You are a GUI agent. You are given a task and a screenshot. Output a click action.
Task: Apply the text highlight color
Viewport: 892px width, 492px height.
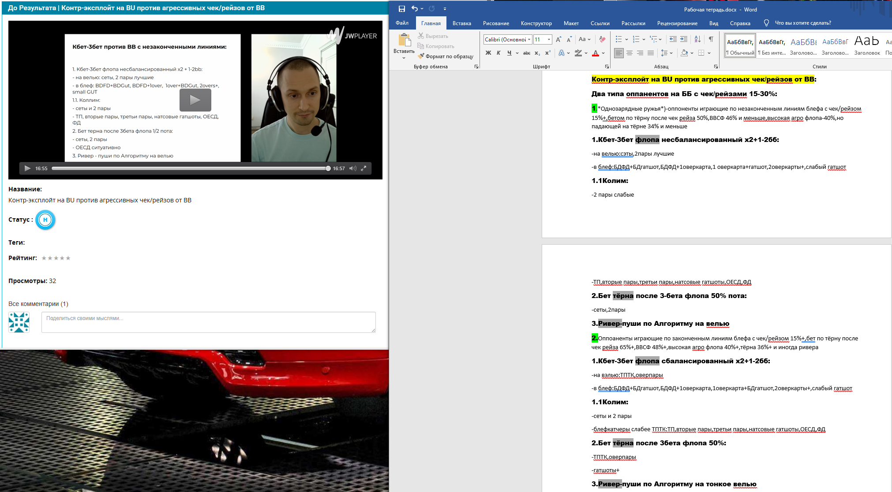coord(578,53)
